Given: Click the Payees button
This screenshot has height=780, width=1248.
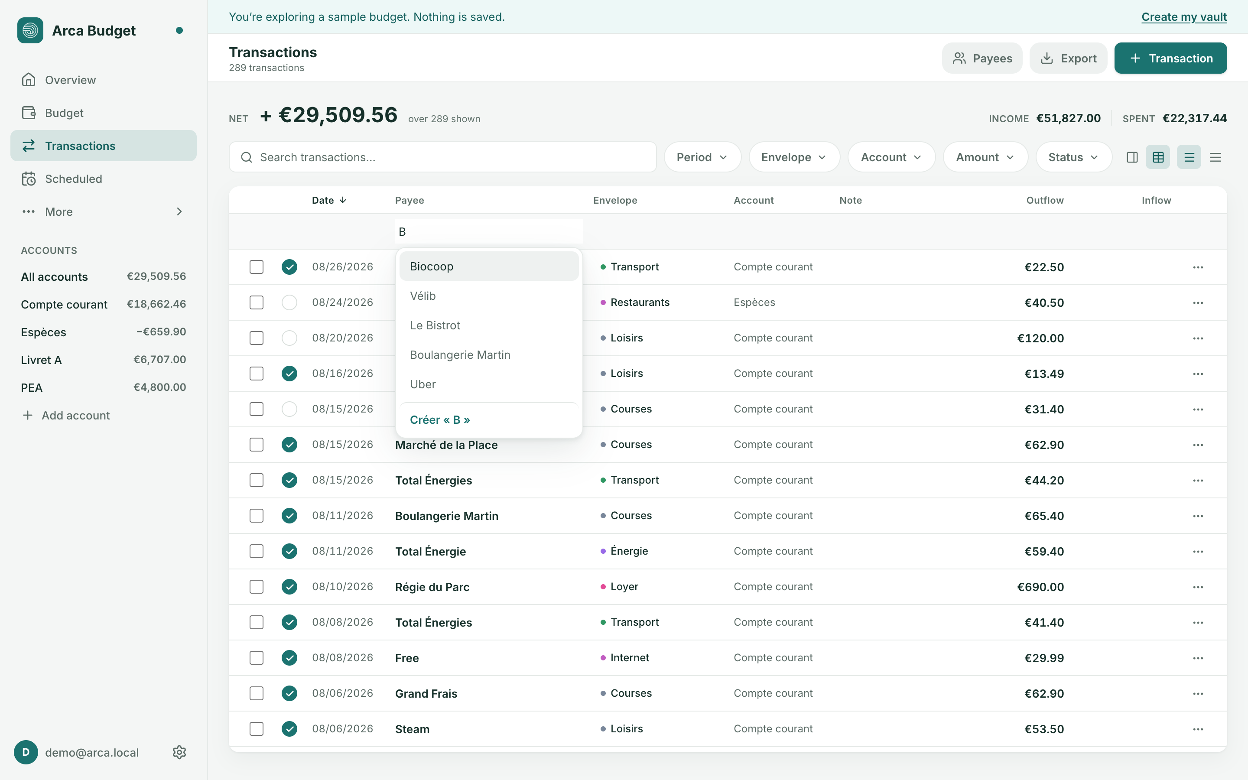Looking at the screenshot, I should click(x=982, y=58).
